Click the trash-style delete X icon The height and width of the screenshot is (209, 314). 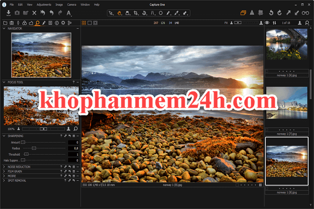[x=35, y=13]
